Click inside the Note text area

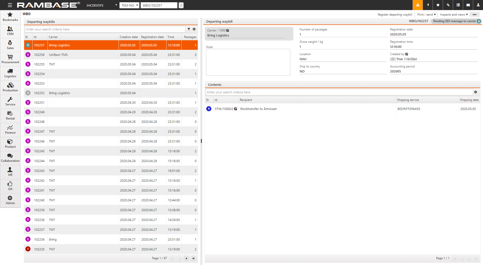(x=248, y=62)
